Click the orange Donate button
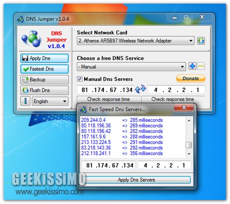 pos(190,78)
